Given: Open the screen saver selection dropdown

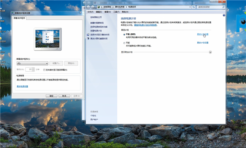Looking at the screenshot, I should [x=32, y=63].
